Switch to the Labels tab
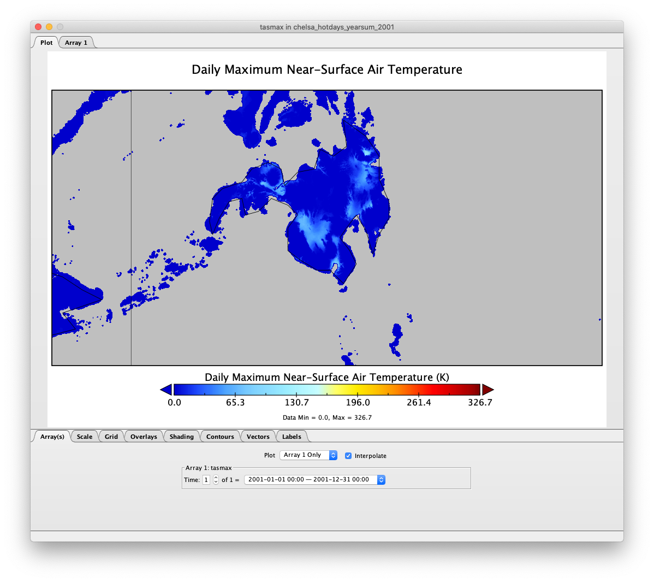Image resolution: width=654 pixels, height=582 pixels. (x=292, y=436)
